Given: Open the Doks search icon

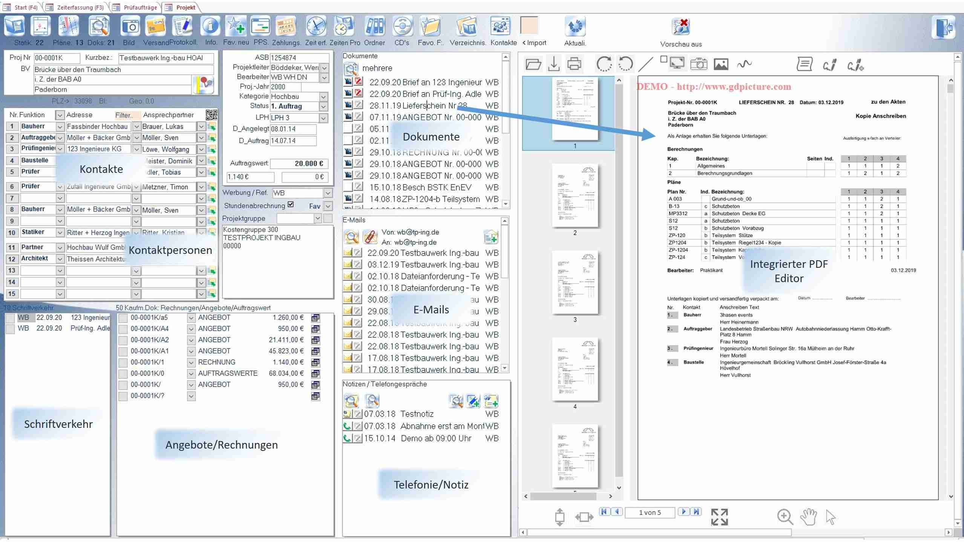Looking at the screenshot, I should coord(99,26).
